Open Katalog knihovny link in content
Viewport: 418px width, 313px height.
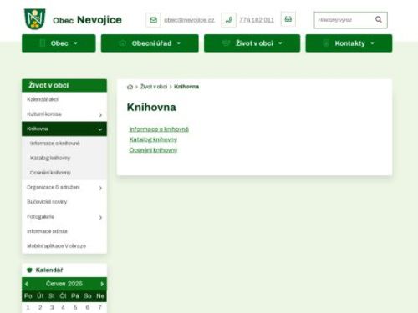pyautogui.click(x=153, y=139)
